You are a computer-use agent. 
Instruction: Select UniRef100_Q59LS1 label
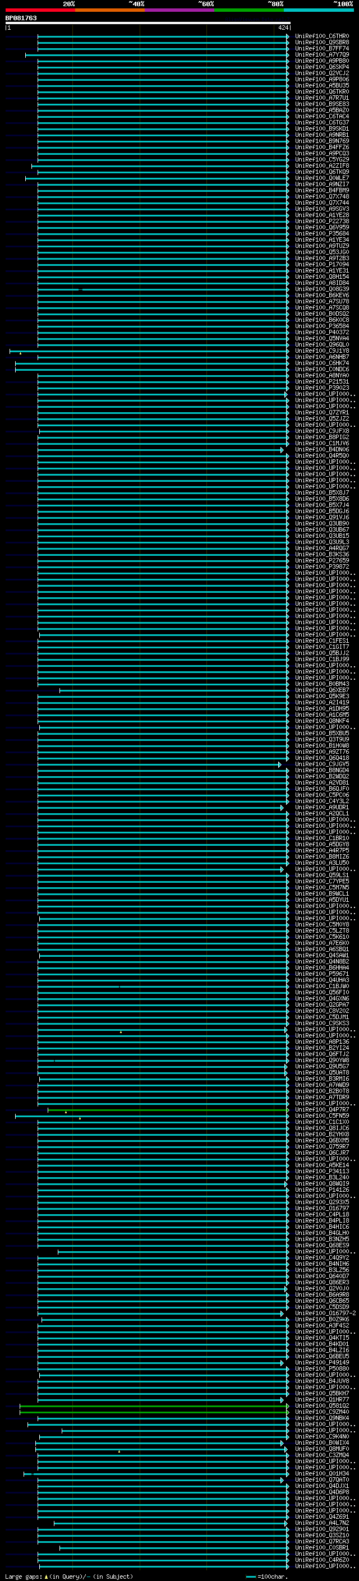tap(321, 874)
